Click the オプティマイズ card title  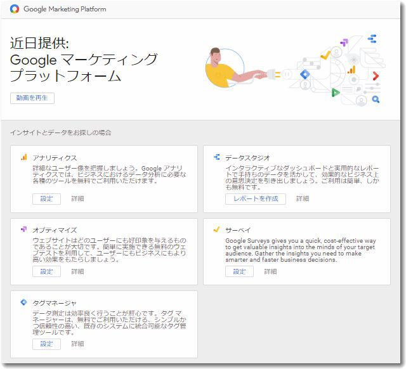[55, 230]
